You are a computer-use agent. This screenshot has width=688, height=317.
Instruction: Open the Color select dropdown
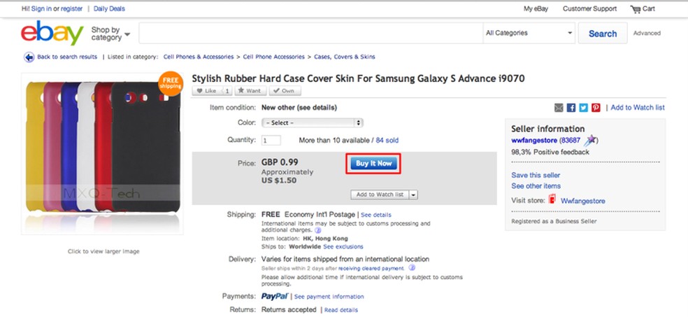pos(312,122)
